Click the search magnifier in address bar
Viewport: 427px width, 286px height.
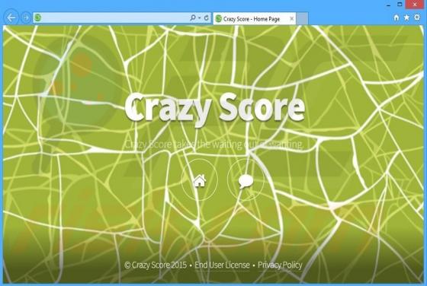coord(192,18)
